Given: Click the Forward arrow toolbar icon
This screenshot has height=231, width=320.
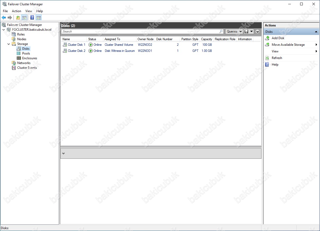Looking at the screenshot, I should click(x=10, y=18).
